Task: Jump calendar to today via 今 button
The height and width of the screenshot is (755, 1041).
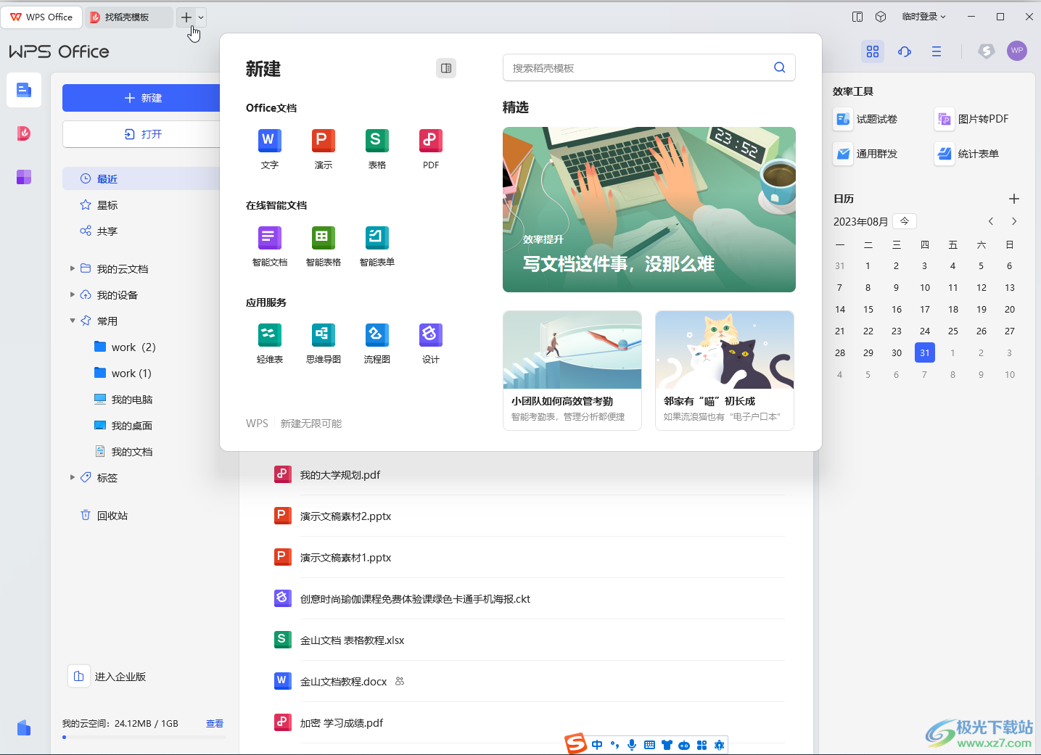Action: pos(905,221)
